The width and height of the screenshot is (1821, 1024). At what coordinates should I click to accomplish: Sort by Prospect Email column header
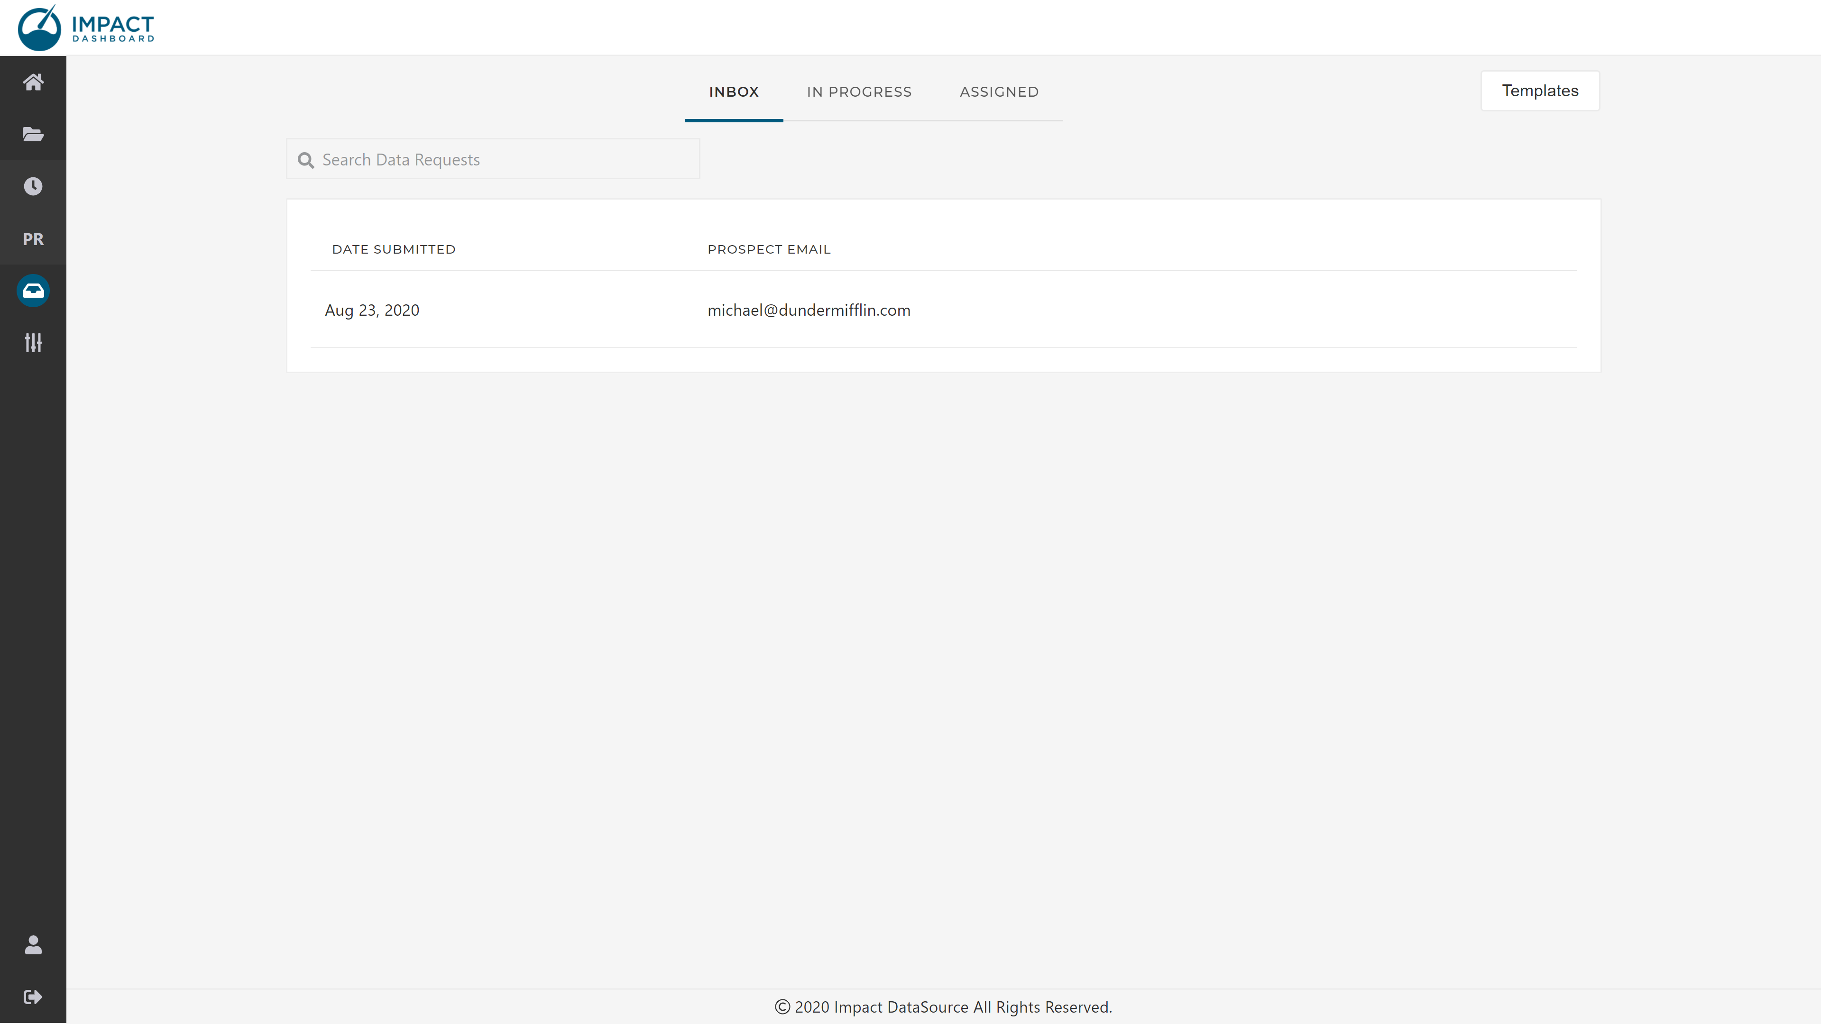(x=769, y=249)
